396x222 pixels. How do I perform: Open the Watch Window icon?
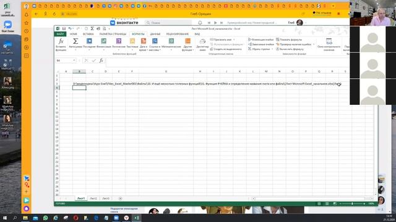(x=329, y=41)
